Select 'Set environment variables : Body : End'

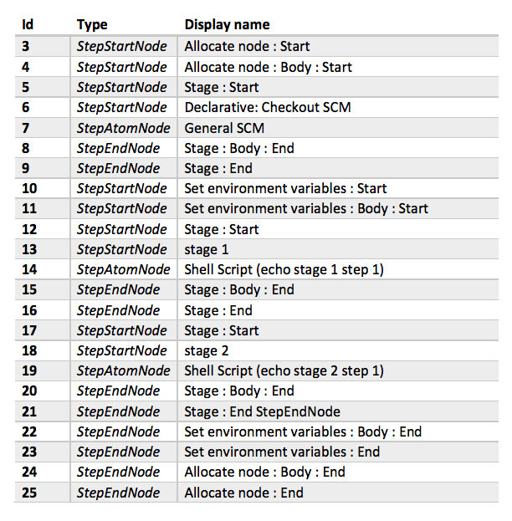pos(303,432)
